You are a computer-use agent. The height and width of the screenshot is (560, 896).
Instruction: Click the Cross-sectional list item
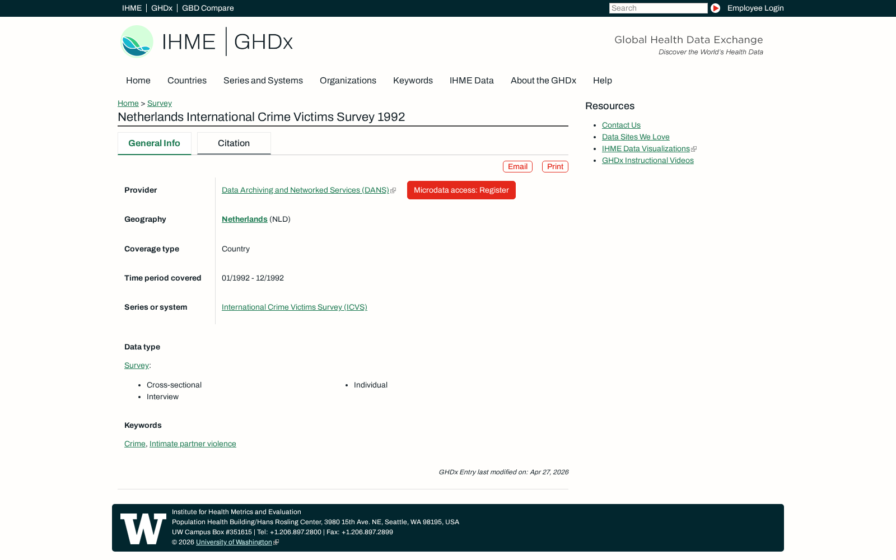pos(174,385)
